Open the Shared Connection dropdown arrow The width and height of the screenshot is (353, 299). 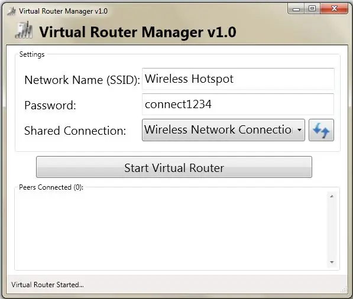pos(299,130)
